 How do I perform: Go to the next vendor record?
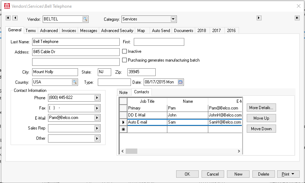(259, 18)
